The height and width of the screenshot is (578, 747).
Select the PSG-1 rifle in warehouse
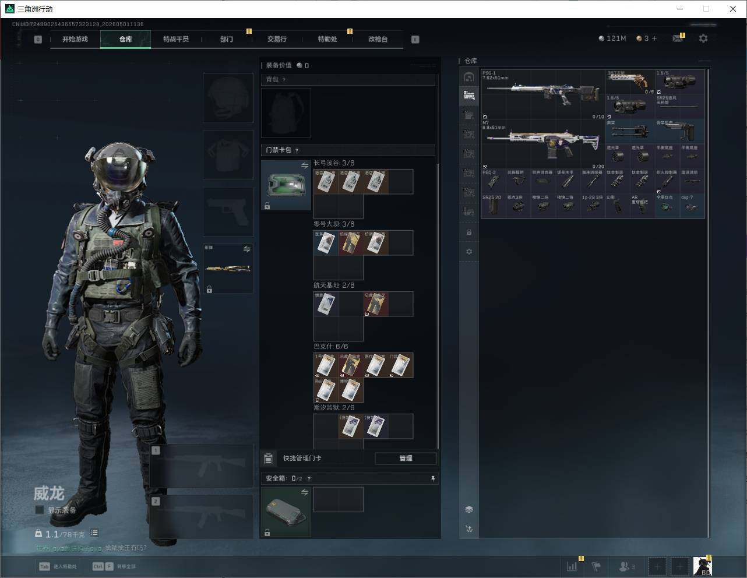click(x=543, y=94)
